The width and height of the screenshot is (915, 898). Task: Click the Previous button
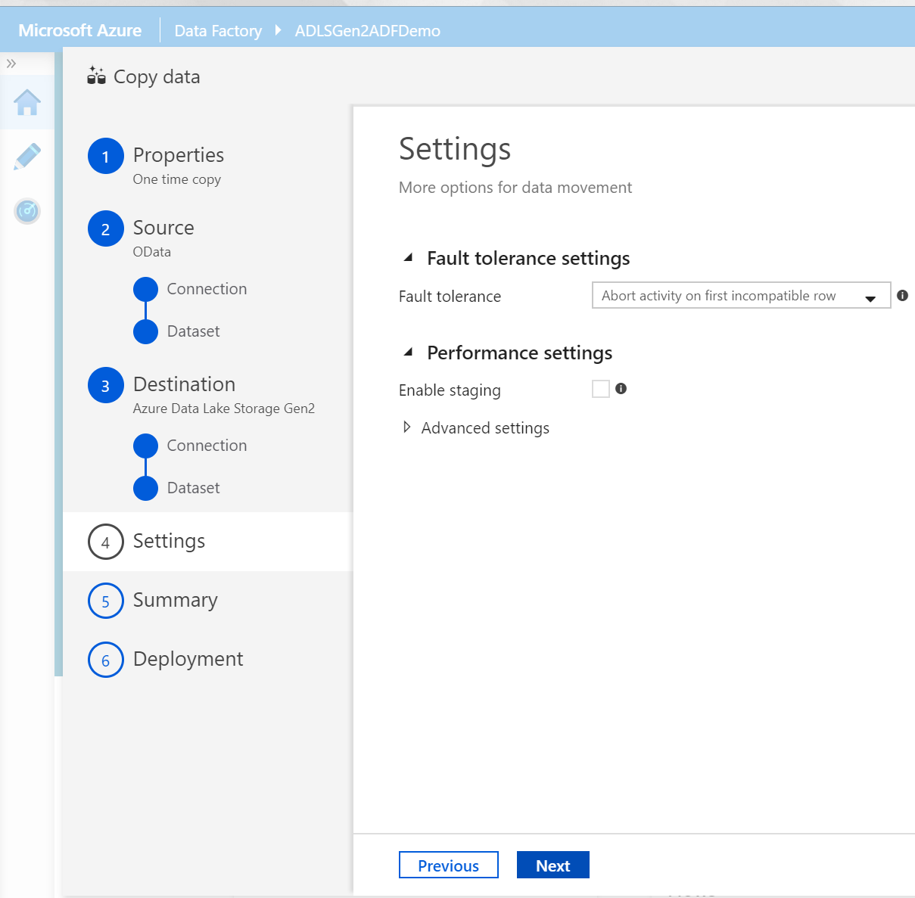click(x=448, y=865)
